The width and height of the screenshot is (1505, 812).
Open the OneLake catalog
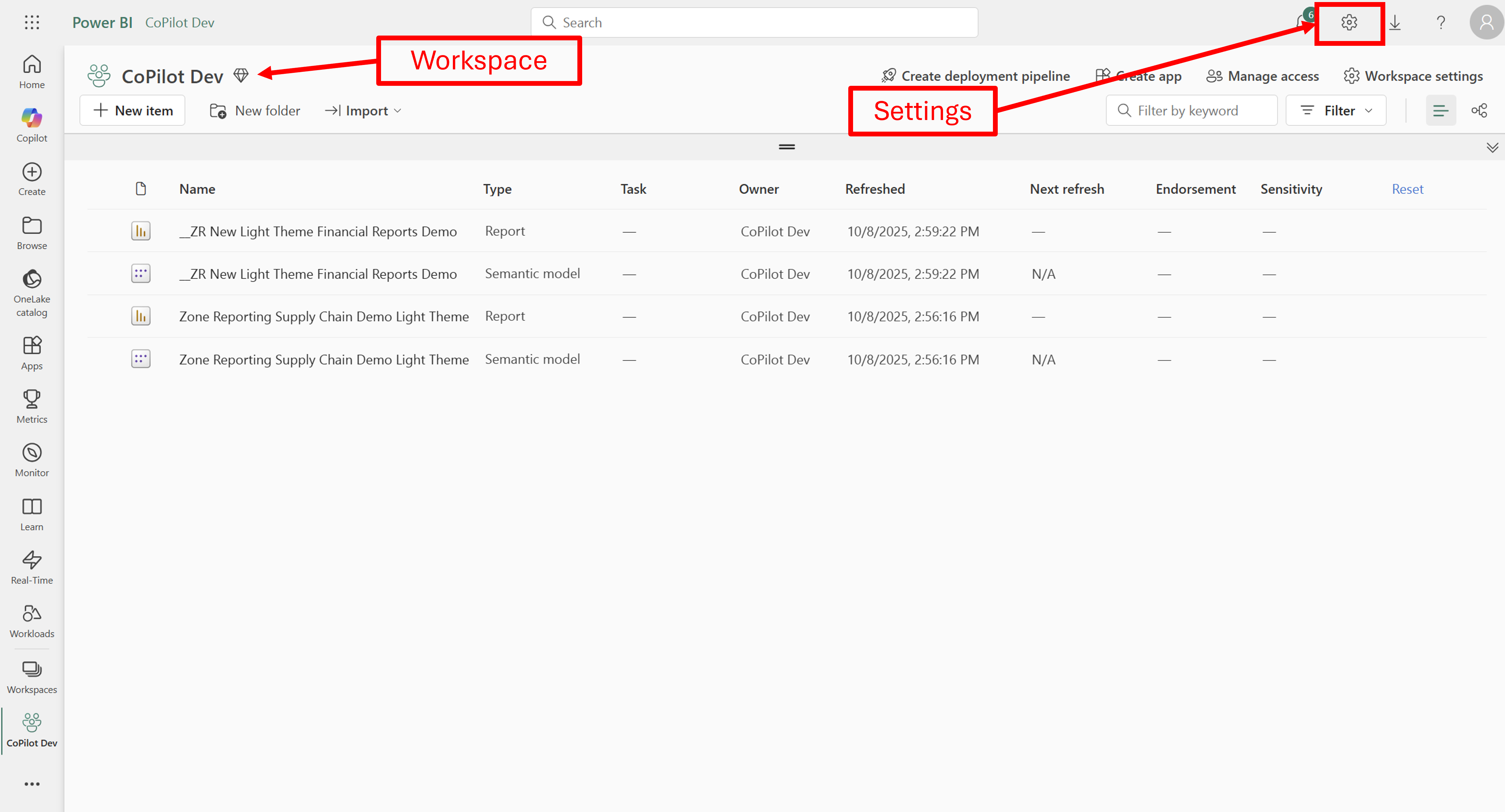tap(31, 293)
